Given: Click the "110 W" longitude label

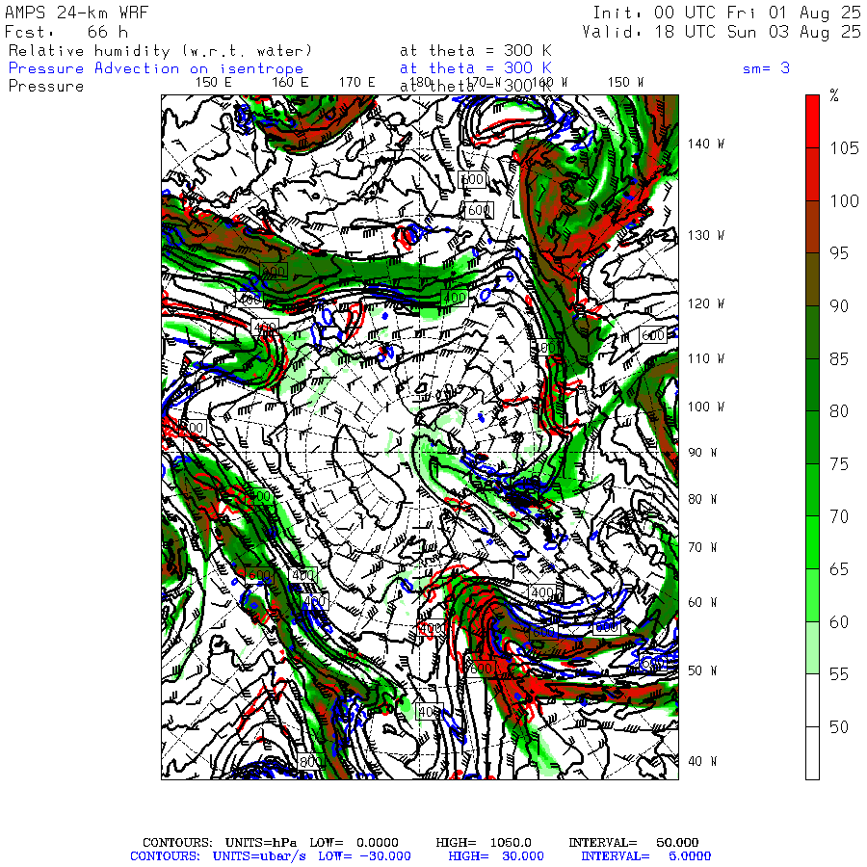Looking at the screenshot, I should pyautogui.click(x=706, y=358).
